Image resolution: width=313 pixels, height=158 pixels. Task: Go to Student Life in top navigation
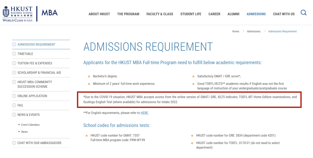191,14
